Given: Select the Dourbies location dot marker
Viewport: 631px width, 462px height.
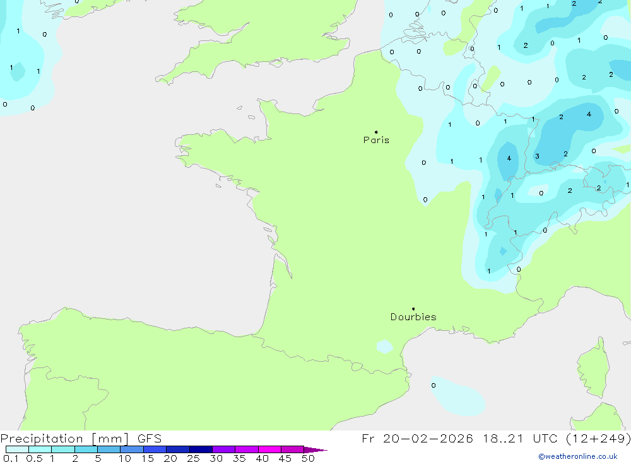Looking at the screenshot, I should (413, 309).
